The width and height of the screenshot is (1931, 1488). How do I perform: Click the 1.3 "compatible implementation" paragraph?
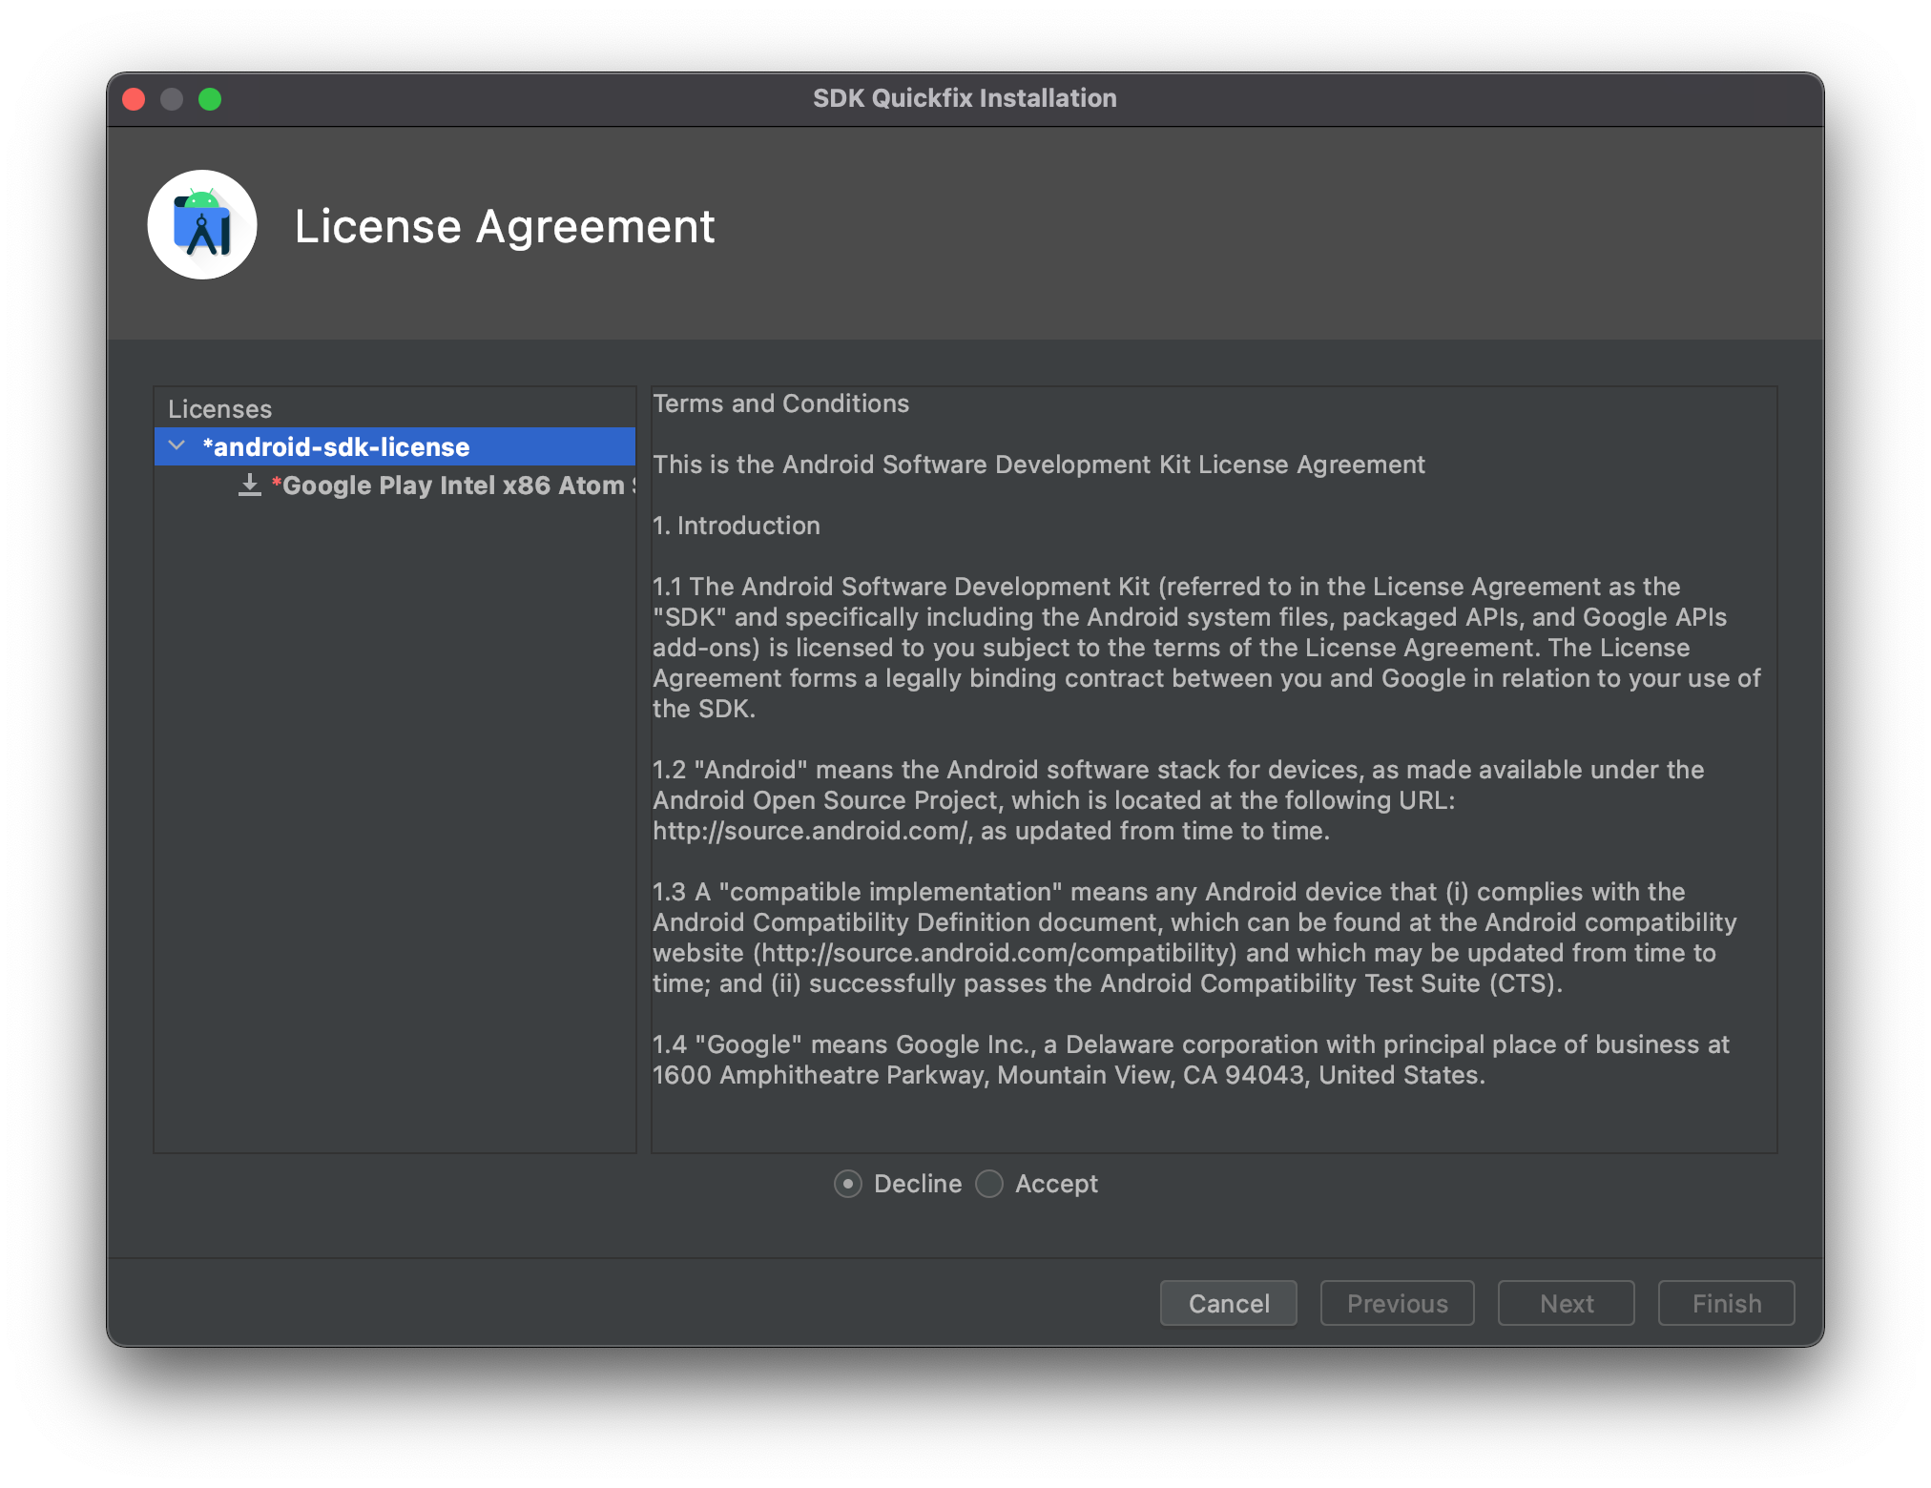pos(1194,938)
